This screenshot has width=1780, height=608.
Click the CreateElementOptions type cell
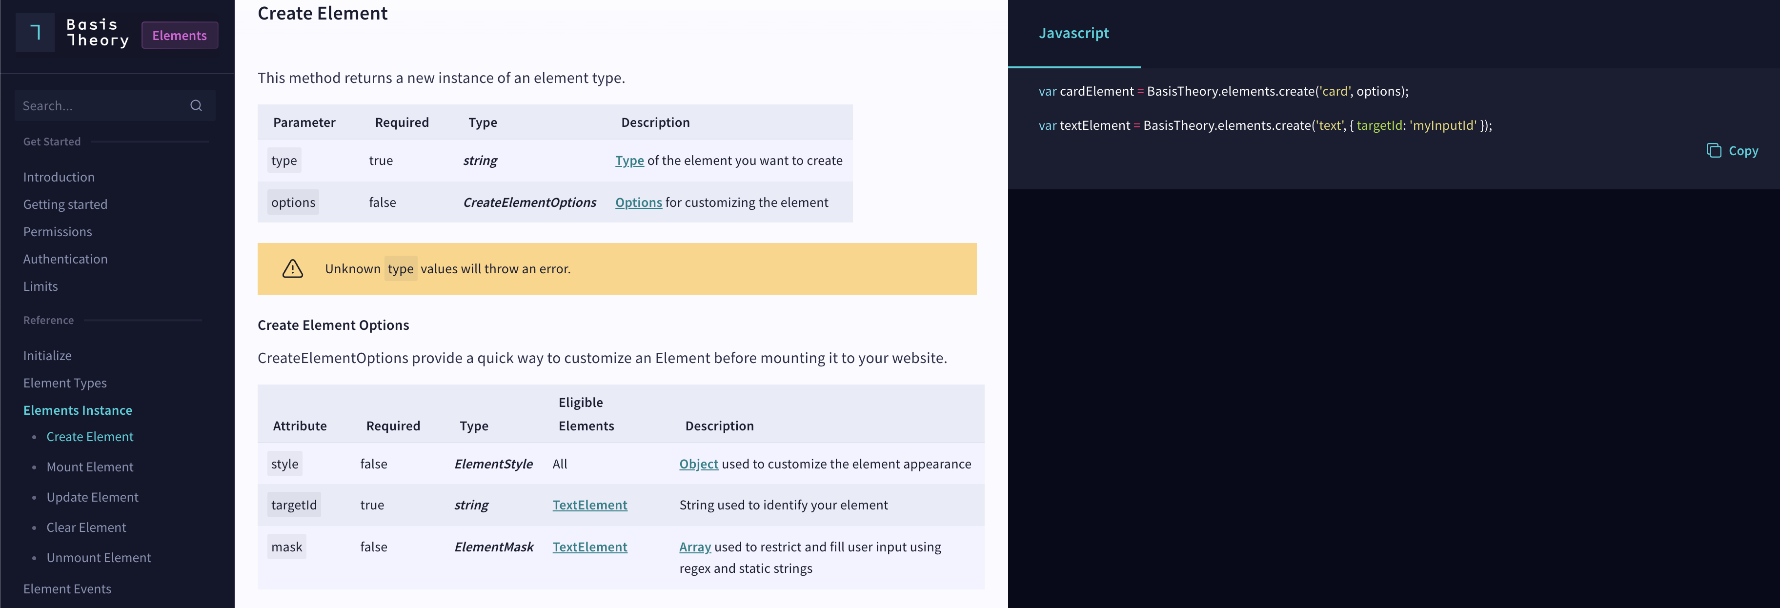[x=529, y=203]
